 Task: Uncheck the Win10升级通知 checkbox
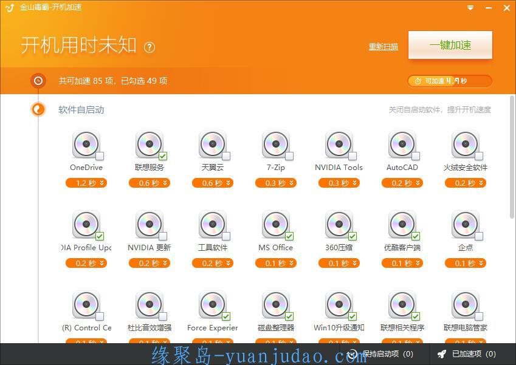tap(353, 316)
